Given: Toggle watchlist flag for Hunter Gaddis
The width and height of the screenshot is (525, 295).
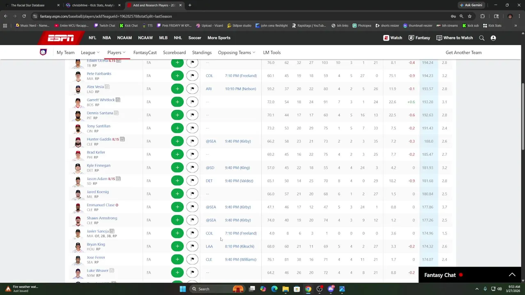Looking at the screenshot, I should (192, 141).
